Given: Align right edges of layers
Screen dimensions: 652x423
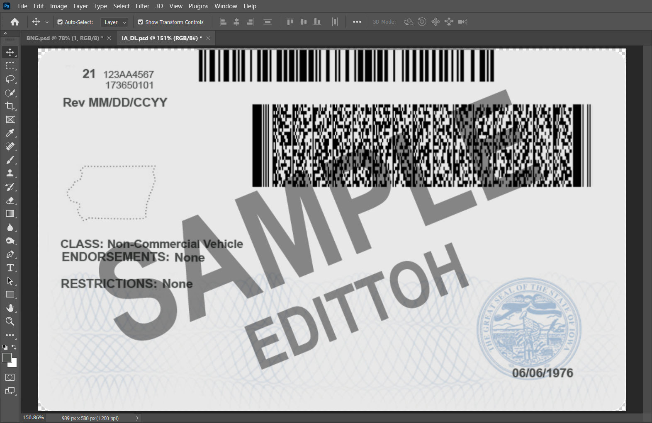Looking at the screenshot, I should (x=250, y=22).
